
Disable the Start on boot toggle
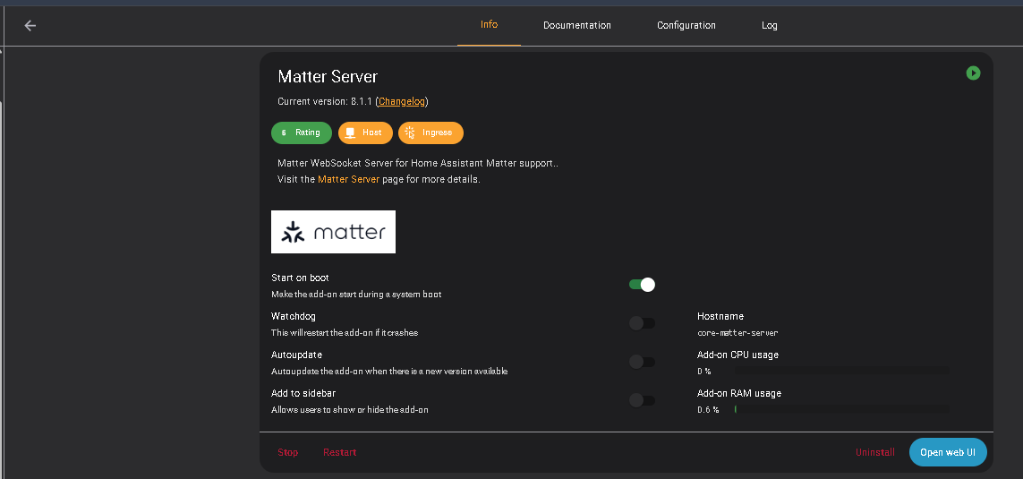click(642, 285)
